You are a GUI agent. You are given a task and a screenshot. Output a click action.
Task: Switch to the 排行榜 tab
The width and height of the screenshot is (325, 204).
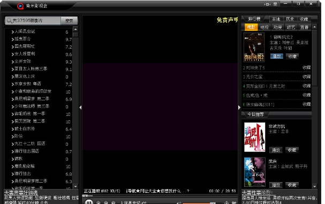click(254, 19)
